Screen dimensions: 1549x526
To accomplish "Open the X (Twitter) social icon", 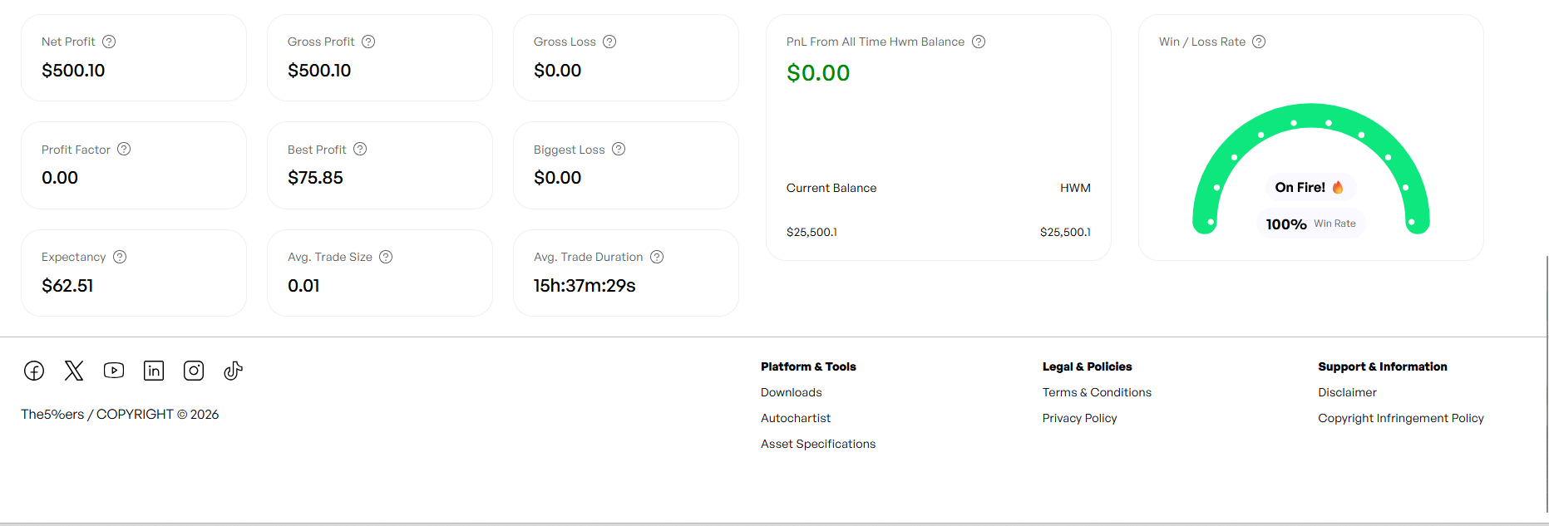I will 74,371.
